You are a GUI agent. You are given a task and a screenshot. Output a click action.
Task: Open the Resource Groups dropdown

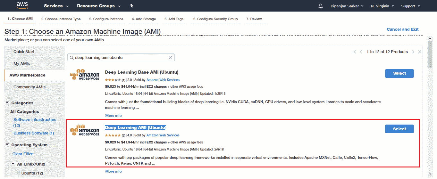click(99, 6)
